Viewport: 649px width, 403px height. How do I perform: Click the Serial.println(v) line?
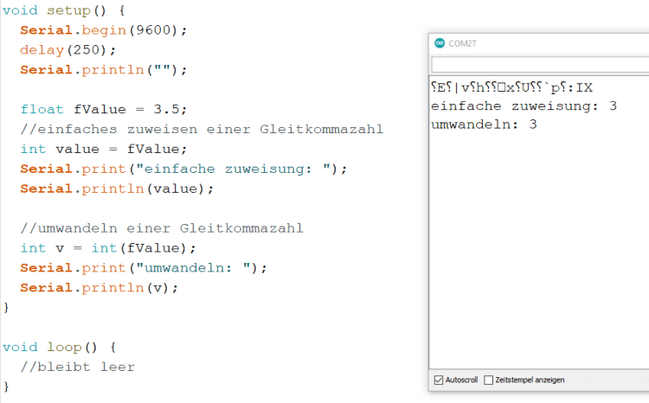99,287
